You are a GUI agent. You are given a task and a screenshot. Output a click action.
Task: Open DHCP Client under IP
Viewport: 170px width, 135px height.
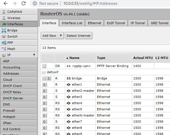tap(19, 86)
